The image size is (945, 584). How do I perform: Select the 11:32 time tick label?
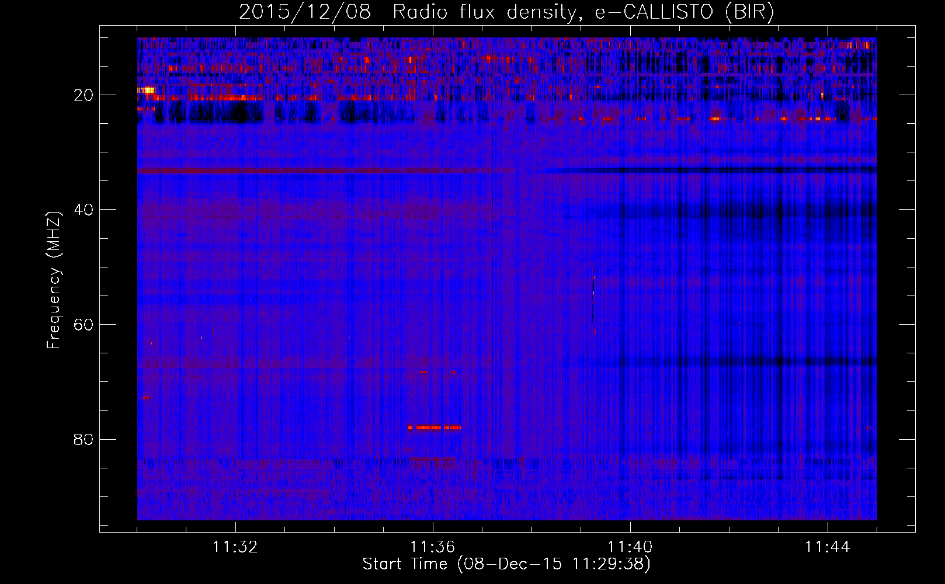pyautogui.click(x=235, y=547)
